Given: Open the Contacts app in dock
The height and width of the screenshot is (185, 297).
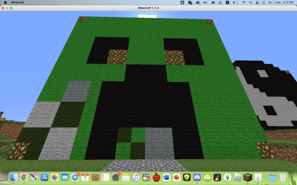Looking at the screenshot, I should [x=95, y=177].
